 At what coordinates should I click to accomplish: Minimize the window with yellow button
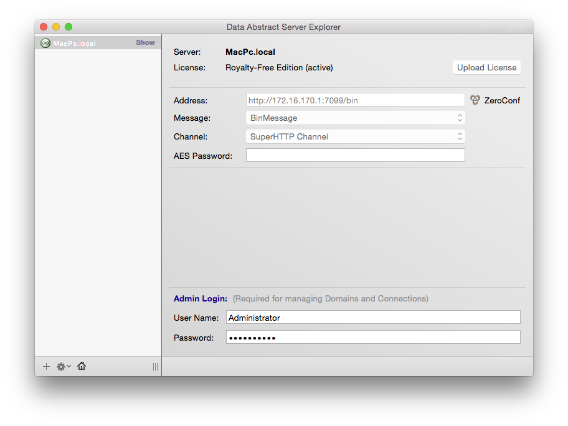coord(56,27)
